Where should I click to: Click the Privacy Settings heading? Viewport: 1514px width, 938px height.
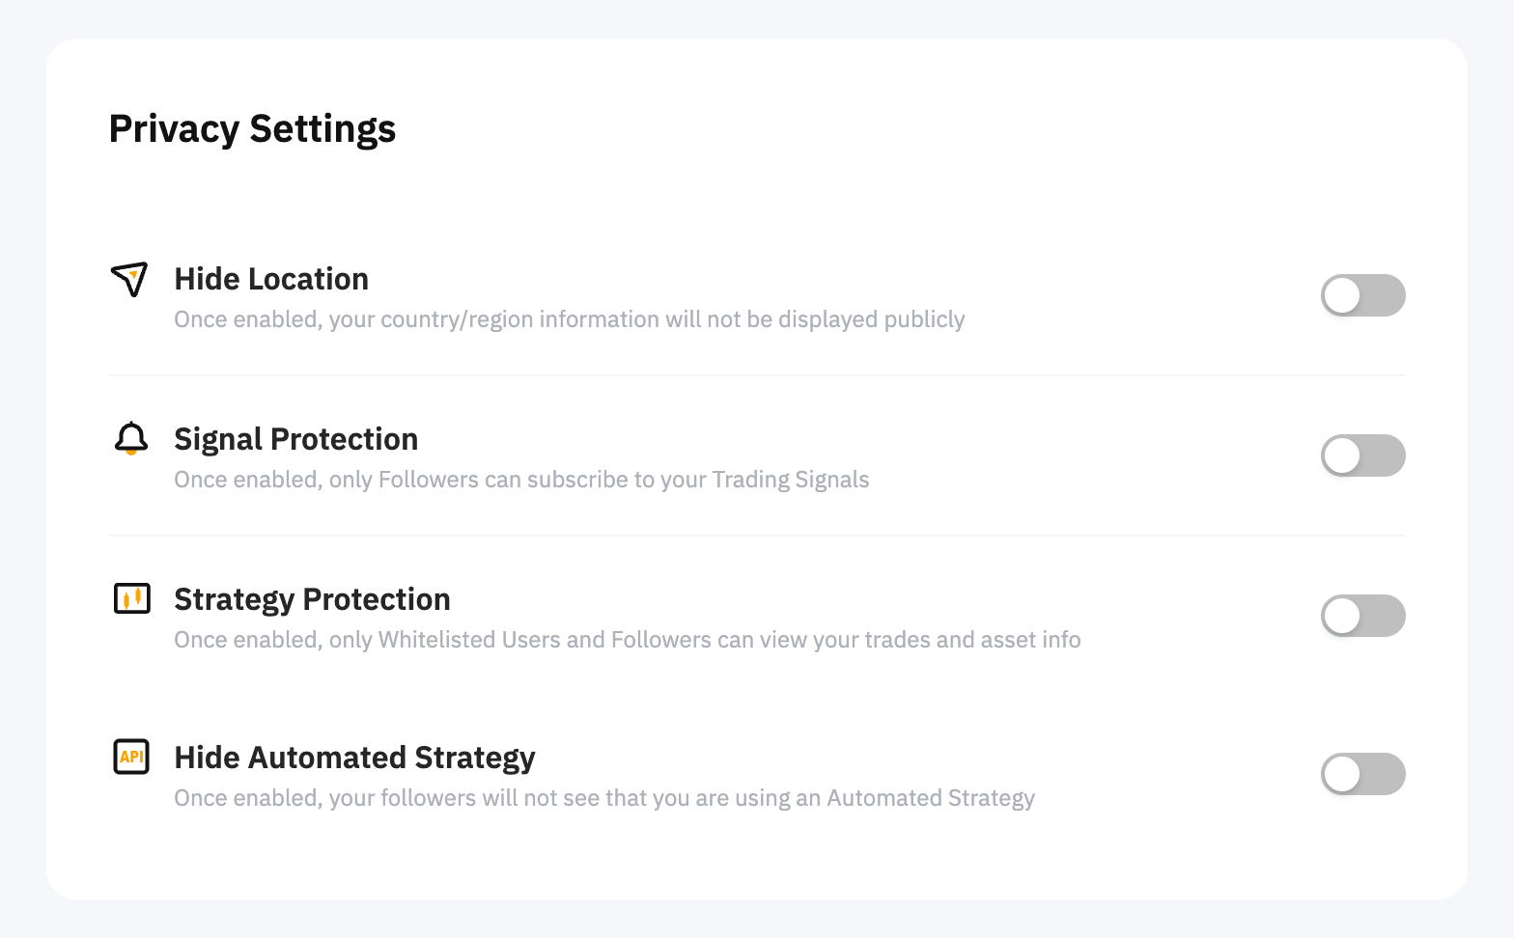coord(252,129)
